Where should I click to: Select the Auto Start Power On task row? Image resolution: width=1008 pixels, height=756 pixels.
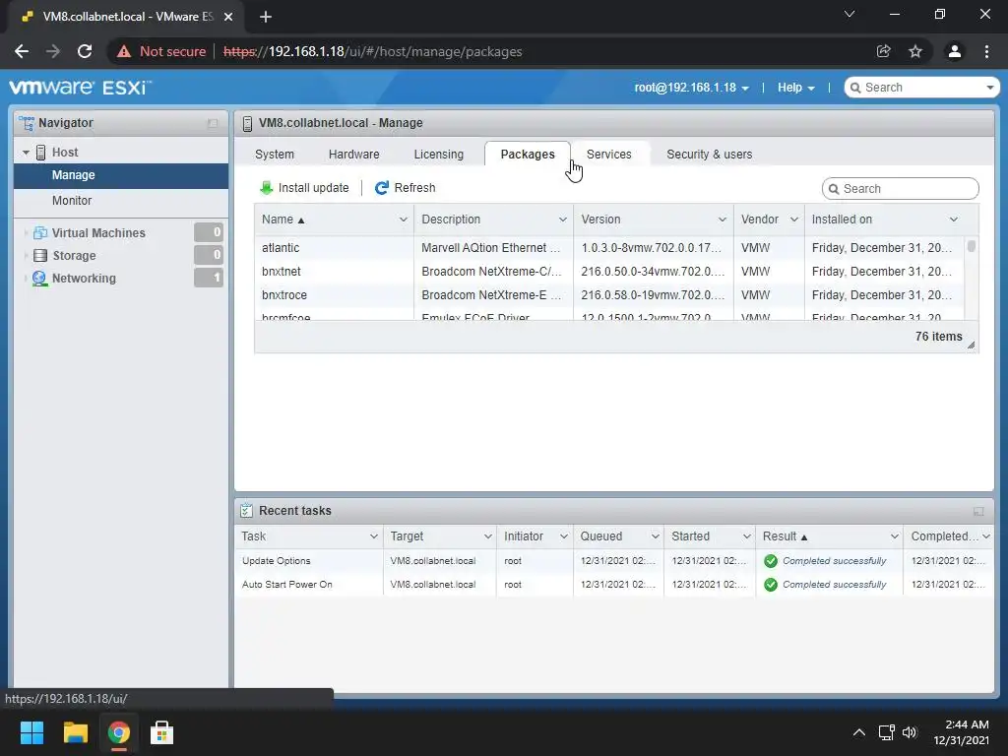tap(614, 585)
